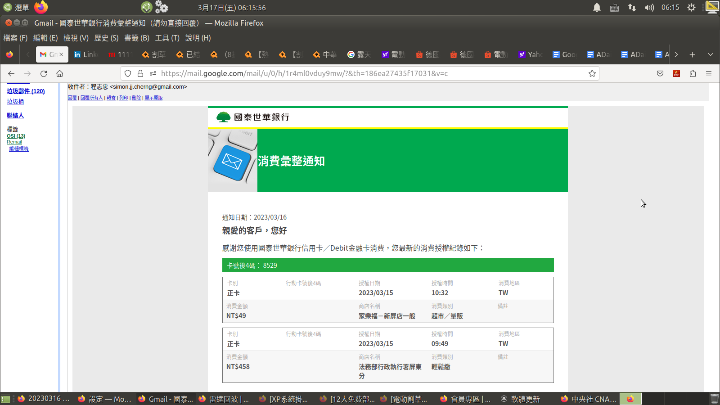The height and width of the screenshot is (405, 720).
Task: Open the keyboard input method tray icon
Action: pyautogui.click(x=614, y=8)
